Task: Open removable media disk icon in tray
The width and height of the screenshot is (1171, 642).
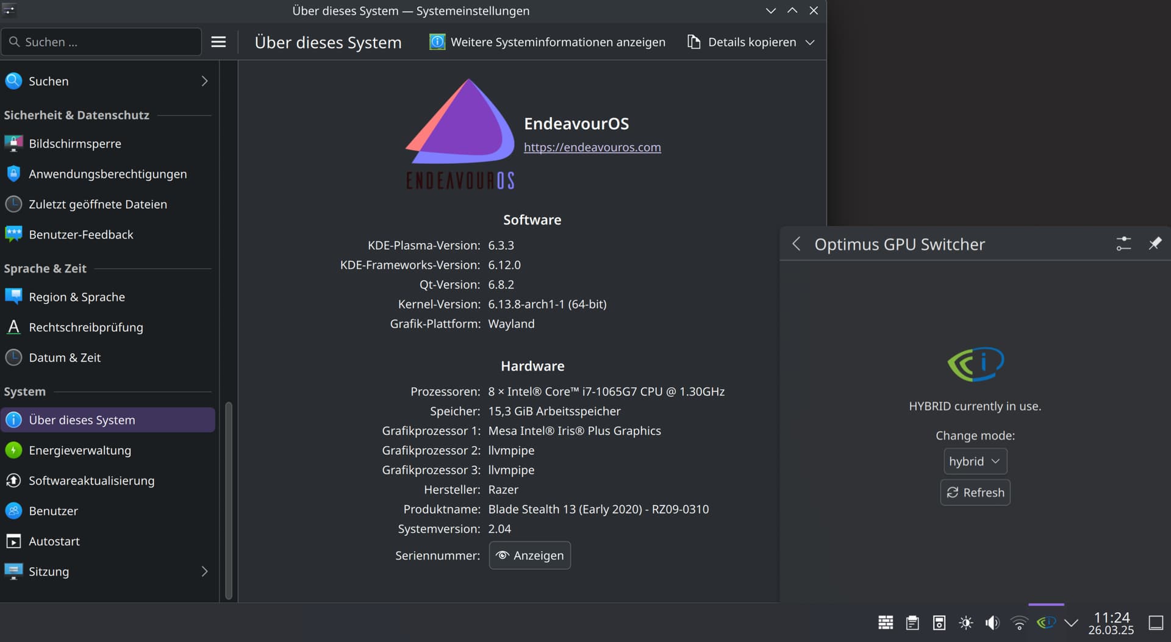Action: click(939, 622)
